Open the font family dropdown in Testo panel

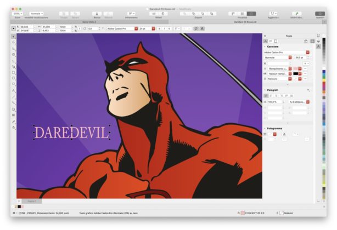click(x=308, y=53)
